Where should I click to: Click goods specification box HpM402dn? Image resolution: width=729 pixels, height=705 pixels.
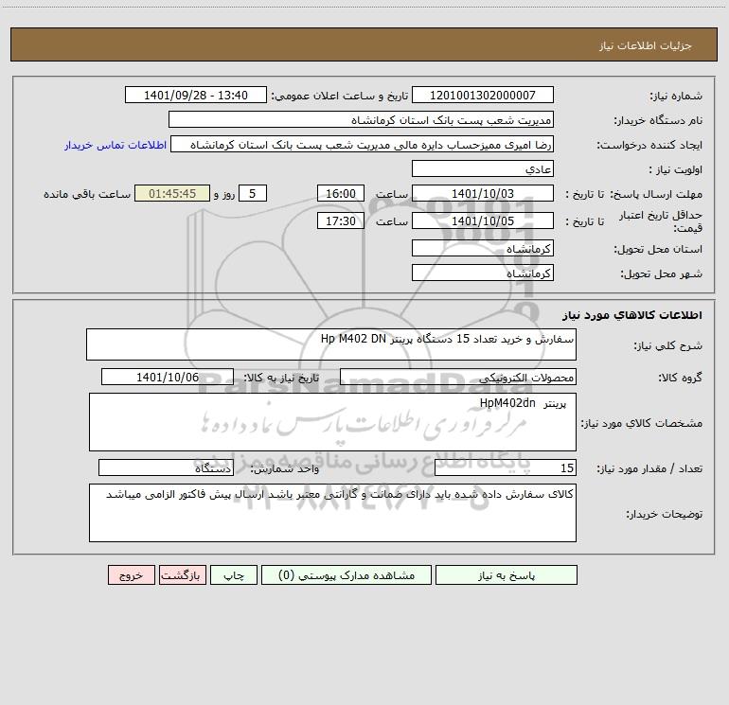click(x=332, y=422)
